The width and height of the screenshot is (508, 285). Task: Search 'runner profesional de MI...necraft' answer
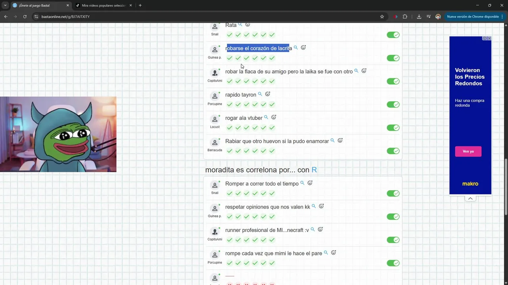(x=313, y=230)
